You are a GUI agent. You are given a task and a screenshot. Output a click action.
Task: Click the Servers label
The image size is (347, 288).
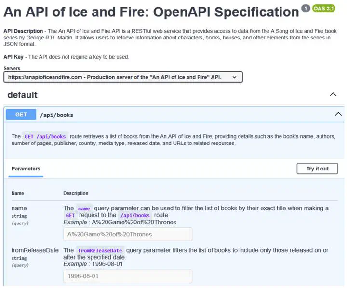tap(12, 68)
